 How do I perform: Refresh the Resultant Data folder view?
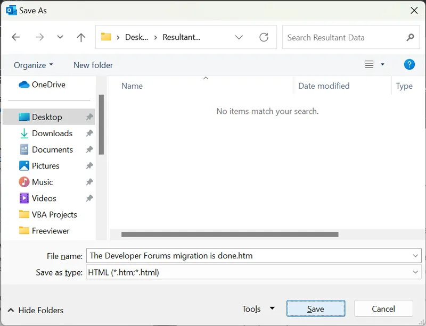[x=264, y=37]
